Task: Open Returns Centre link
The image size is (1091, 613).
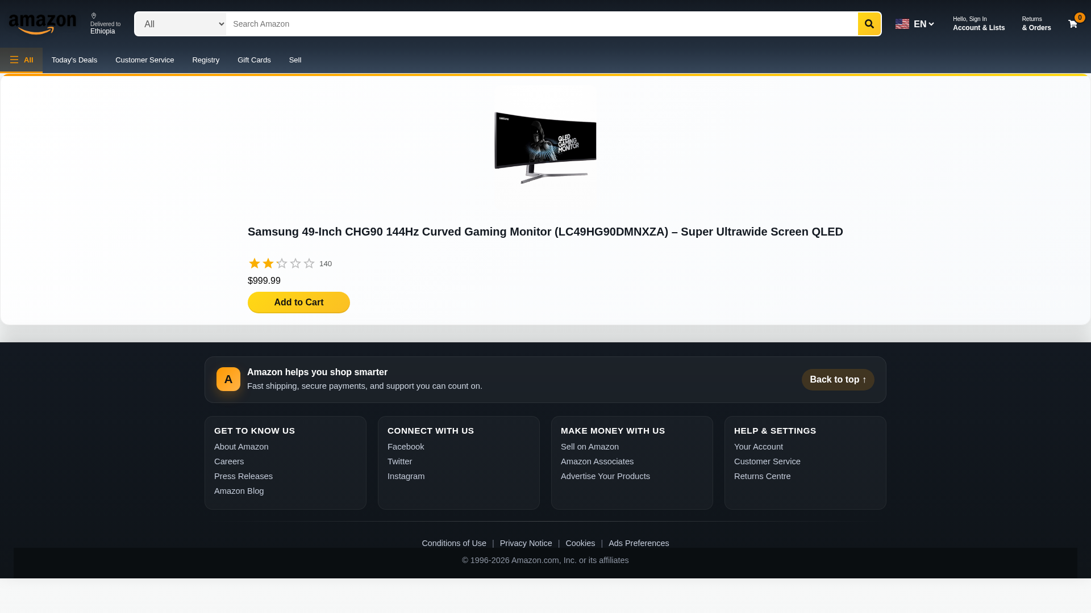Action: coord(763,476)
